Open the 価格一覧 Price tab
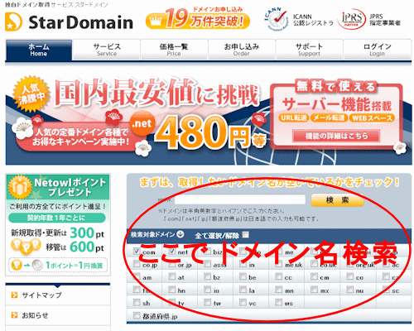Image resolution: width=414 pixels, height=331 pixels. [174, 50]
